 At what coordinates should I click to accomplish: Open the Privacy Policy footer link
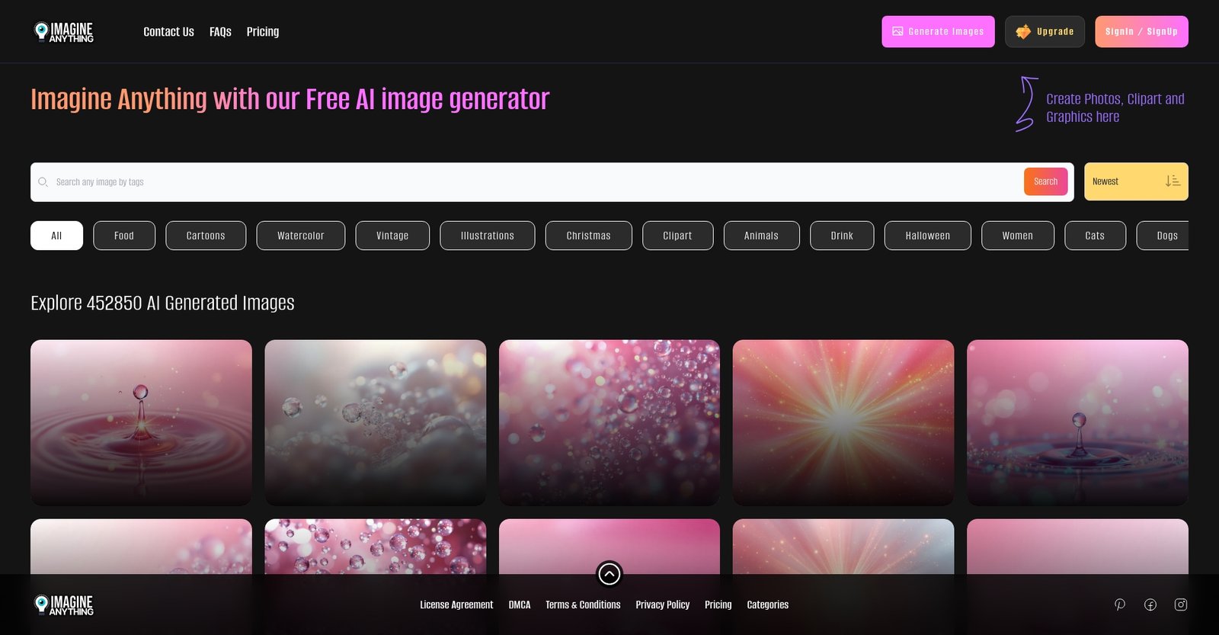pyautogui.click(x=662, y=605)
